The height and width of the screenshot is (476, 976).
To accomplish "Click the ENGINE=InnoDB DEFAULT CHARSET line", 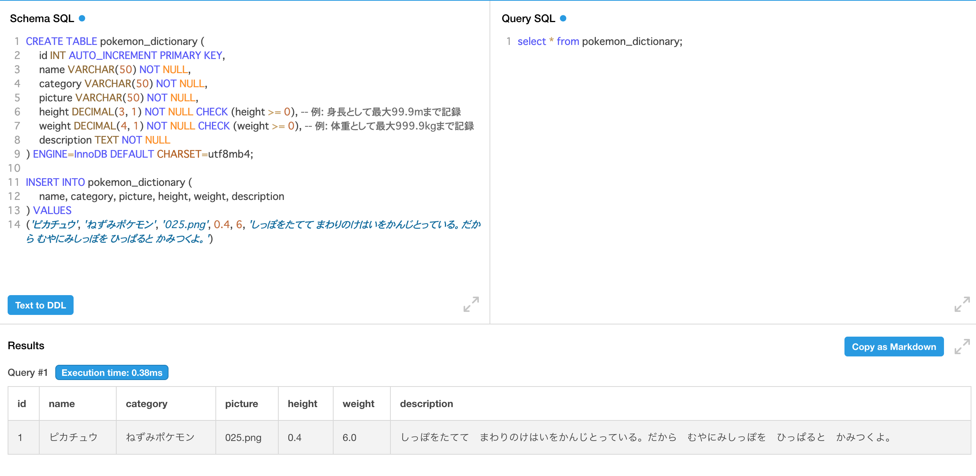I will (139, 154).
